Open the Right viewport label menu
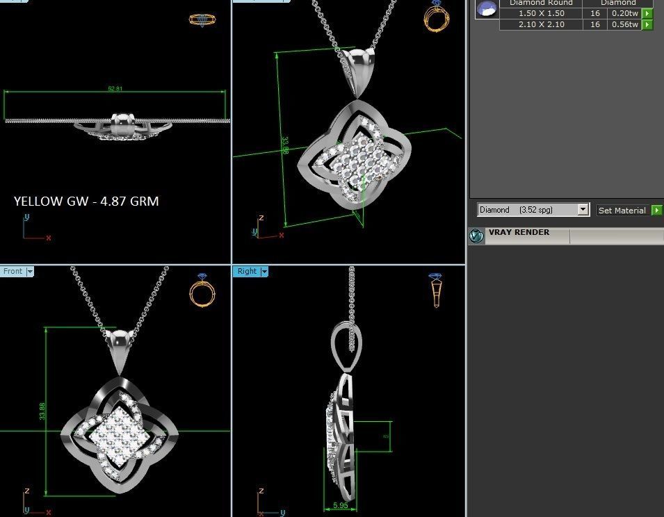Screen dimensions: 664x517 click(264, 272)
